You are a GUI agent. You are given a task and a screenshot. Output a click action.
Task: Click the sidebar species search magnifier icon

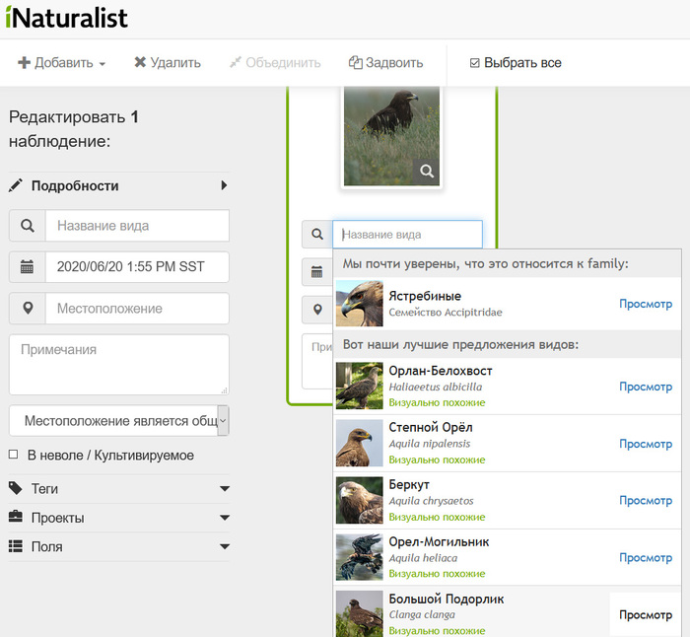click(28, 226)
